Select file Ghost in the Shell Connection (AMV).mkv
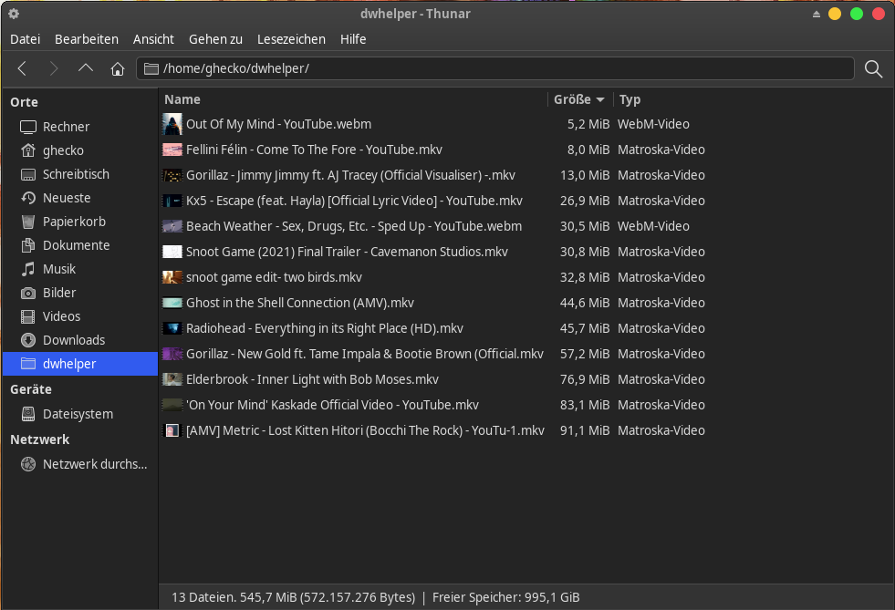The width and height of the screenshot is (895, 610). [x=299, y=303]
